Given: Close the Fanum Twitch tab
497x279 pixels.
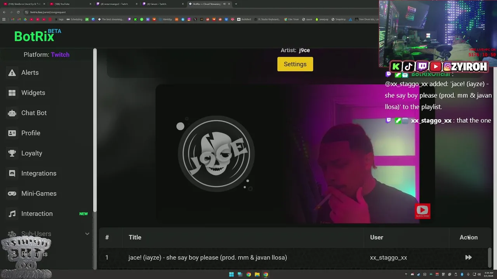Looking at the screenshot, I should coord(182,4).
